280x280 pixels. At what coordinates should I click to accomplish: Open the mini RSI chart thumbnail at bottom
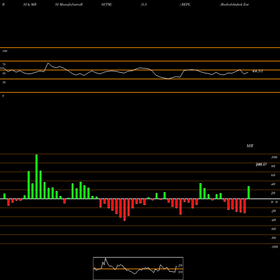[x=138, y=268]
